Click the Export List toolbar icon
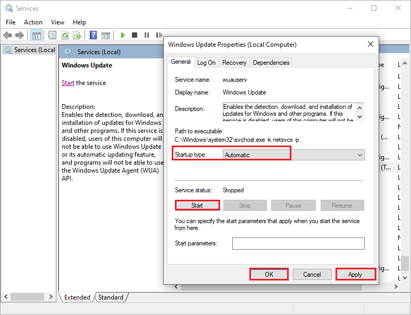The width and height of the screenshot is (411, 315). 77,35
